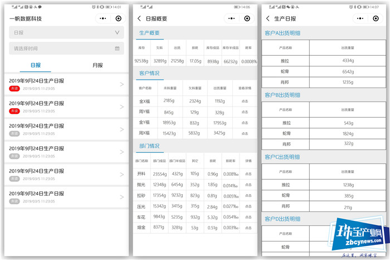Image resolution: width=390 pixels, height=260 pixels.
Task: Select the 23554g department finished goods cell
Action: click(x=160, y=174)
